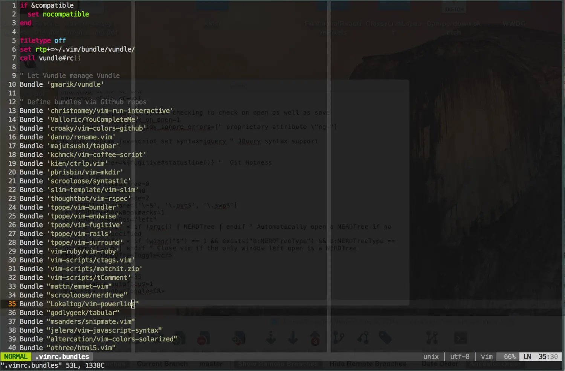Click the utf-8 encoding status segment
Screen dimensions: 565x371
pyautogui.click(x=460, y=357)
